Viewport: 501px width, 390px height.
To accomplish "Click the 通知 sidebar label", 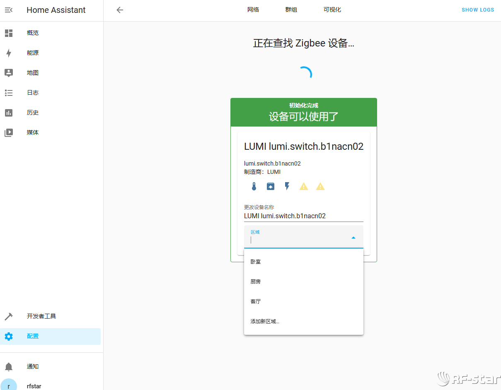I will tap(33, 367).
